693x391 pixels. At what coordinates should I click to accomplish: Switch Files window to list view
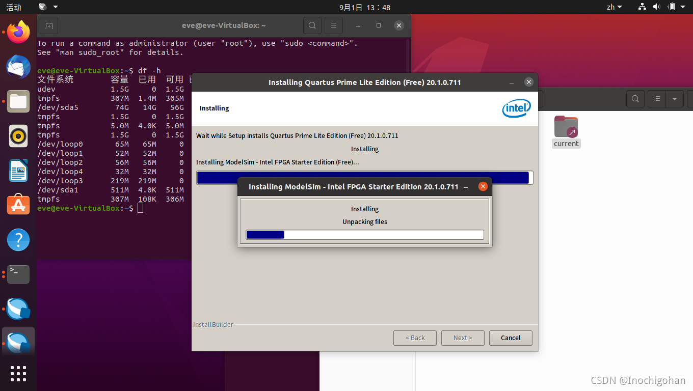[657, 99]
